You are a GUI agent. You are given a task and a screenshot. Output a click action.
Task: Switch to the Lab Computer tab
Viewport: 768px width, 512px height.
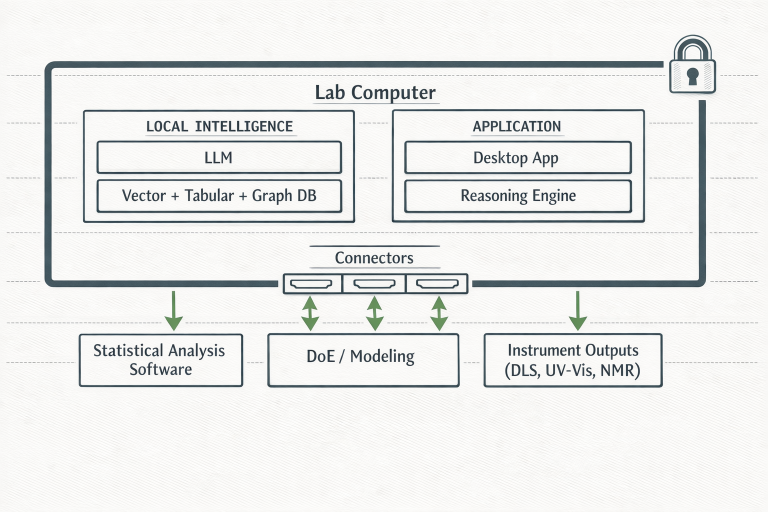tap(375, 92)
